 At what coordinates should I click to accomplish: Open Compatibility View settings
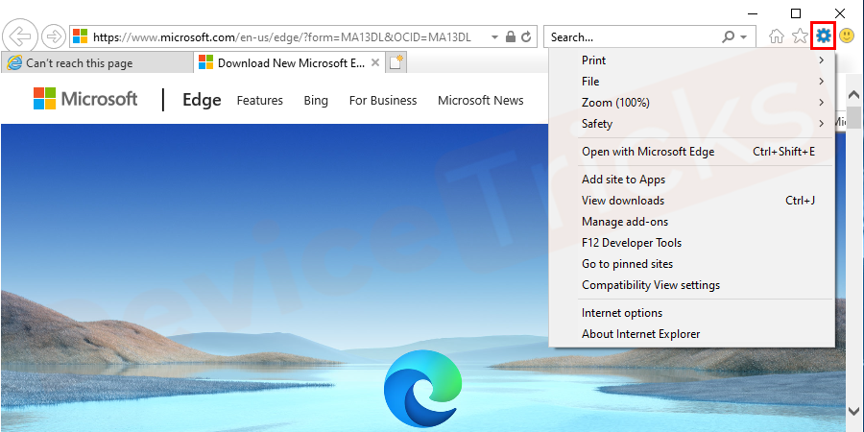pos(692,285)
